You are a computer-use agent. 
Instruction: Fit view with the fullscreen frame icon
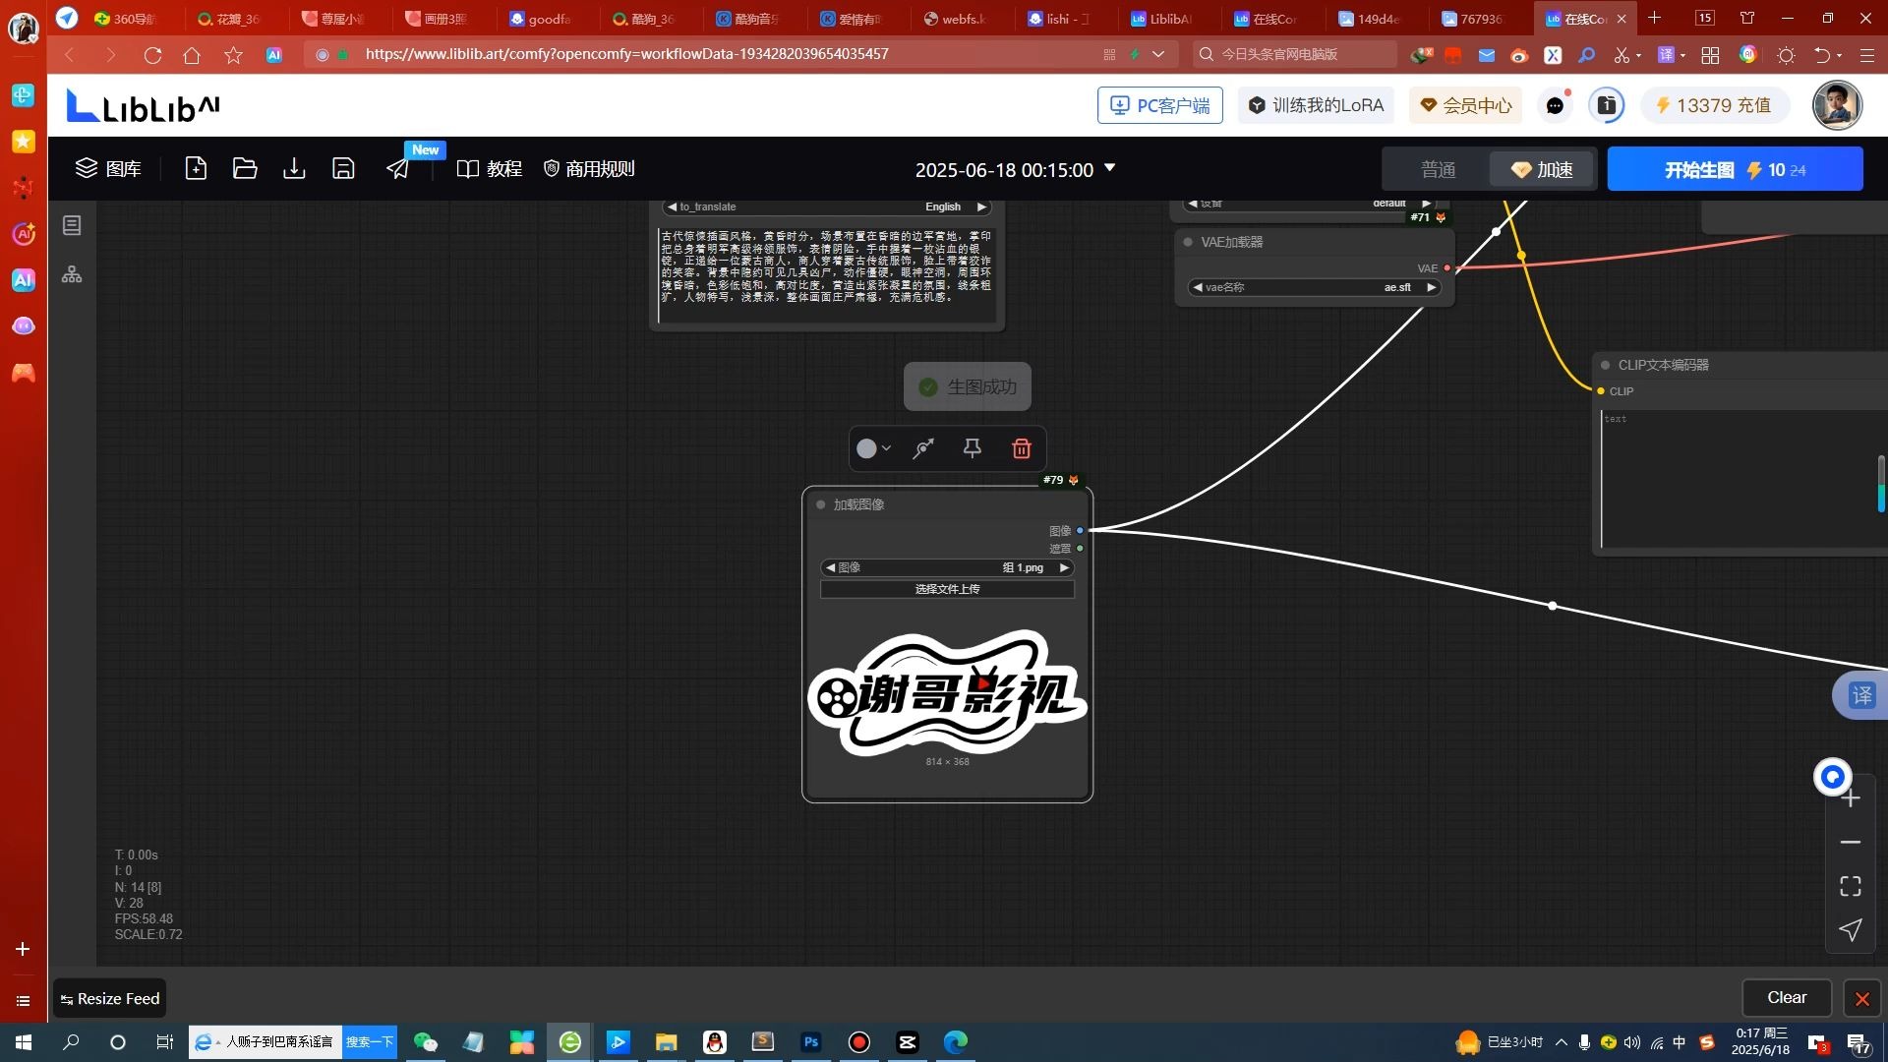tap(1851, 886)
